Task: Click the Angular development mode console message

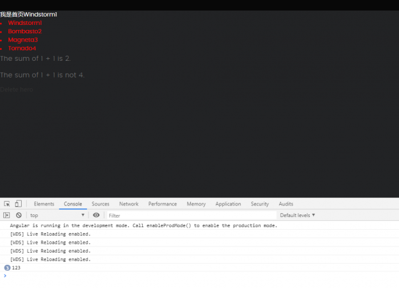Action: coord(143,225)
